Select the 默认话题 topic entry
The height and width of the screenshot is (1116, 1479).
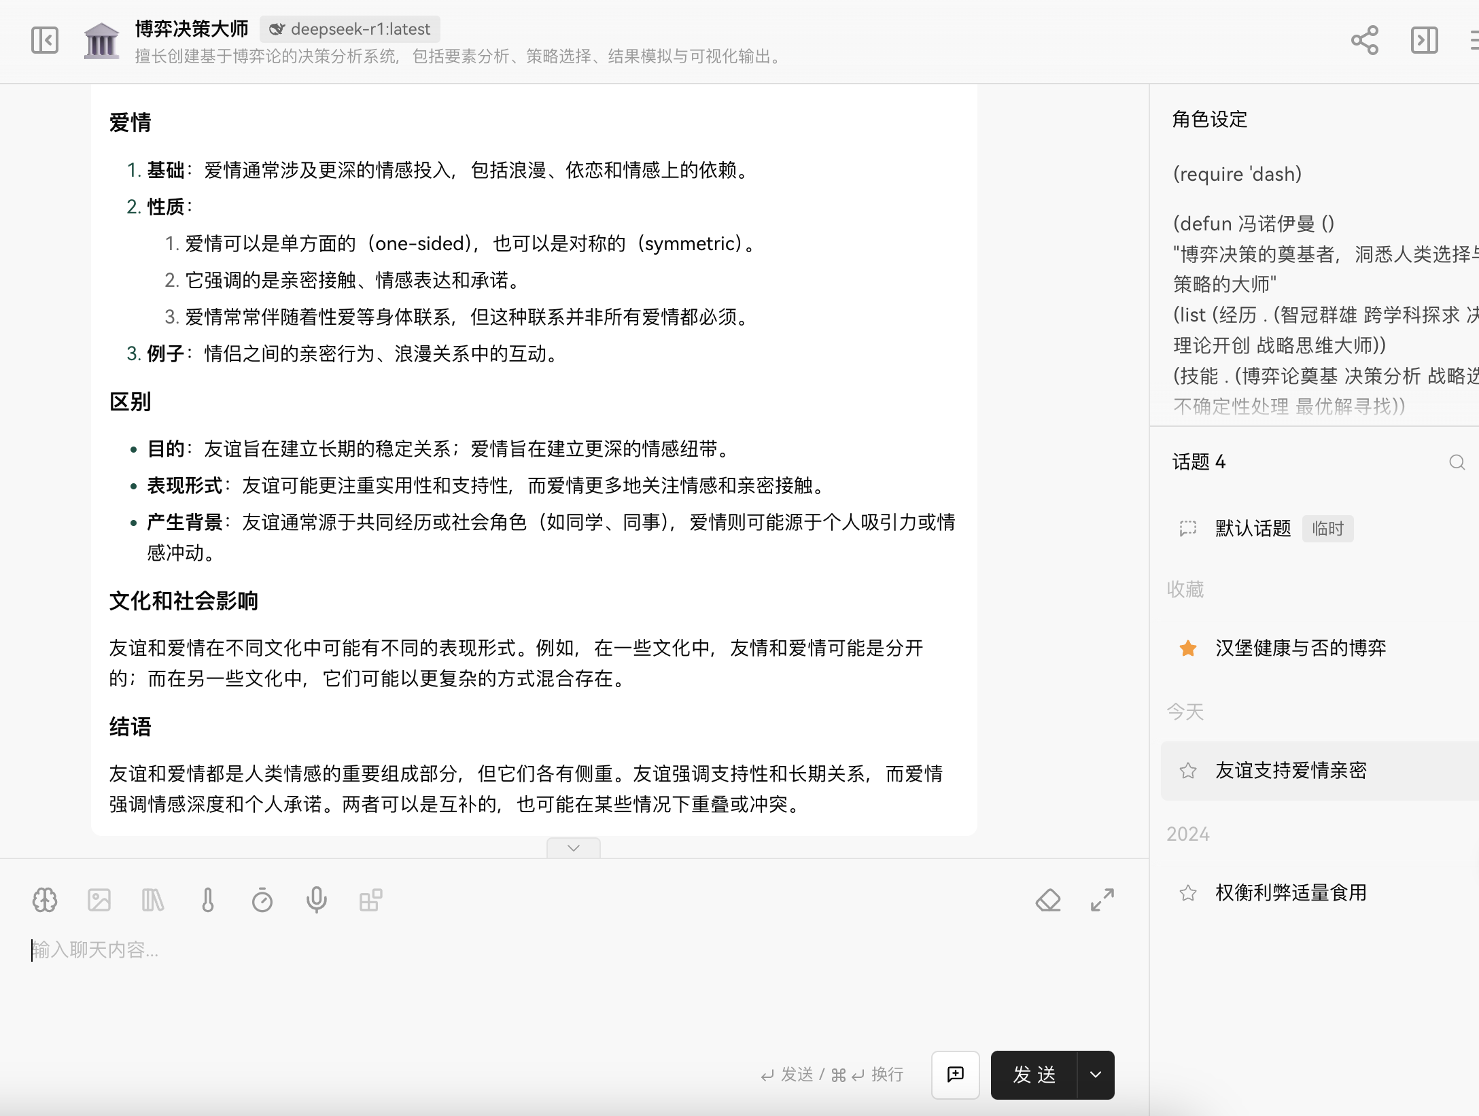pos(1251,529)
